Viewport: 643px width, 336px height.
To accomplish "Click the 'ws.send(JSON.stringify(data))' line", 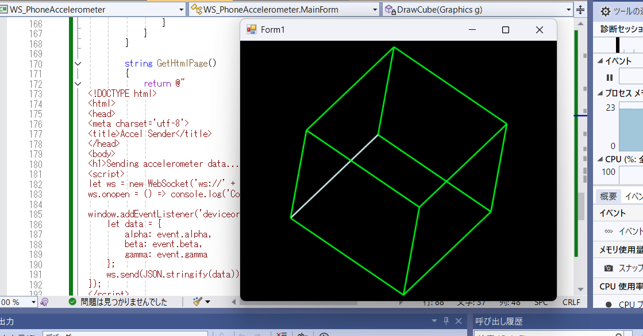I will click(173, 275).
